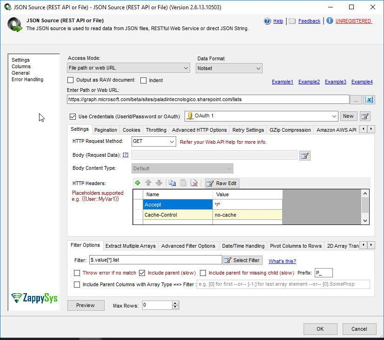Open the HTTP Request Method dropdown

(x=154, y=141)
